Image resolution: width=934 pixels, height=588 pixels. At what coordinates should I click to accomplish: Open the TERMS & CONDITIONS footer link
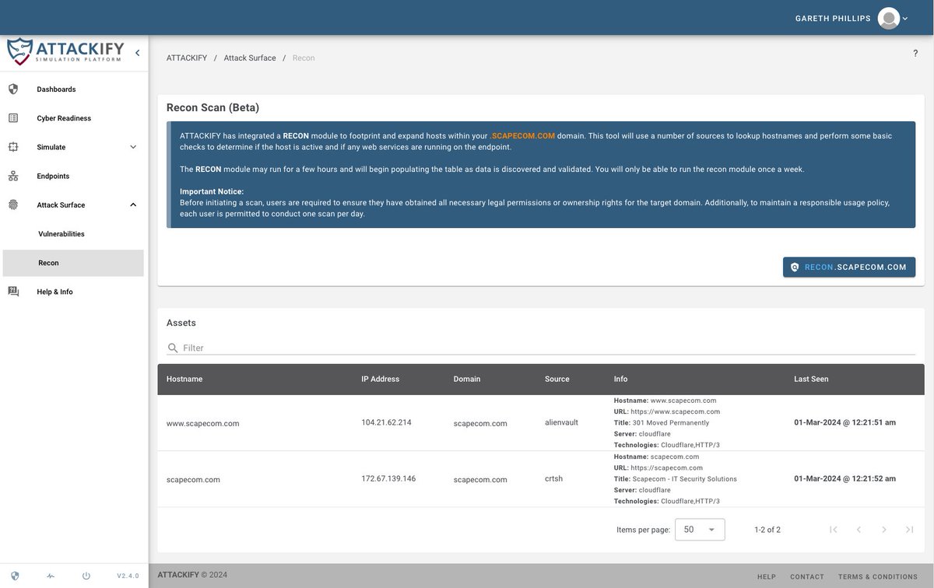coord(878,577)
